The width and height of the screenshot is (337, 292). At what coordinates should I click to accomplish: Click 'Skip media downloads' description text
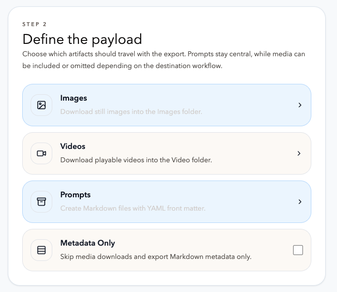click(155, 257)
